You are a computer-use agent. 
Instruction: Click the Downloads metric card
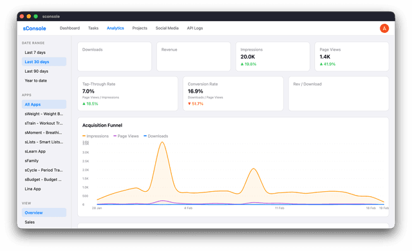pyautogui.click(x=115, y=57)
